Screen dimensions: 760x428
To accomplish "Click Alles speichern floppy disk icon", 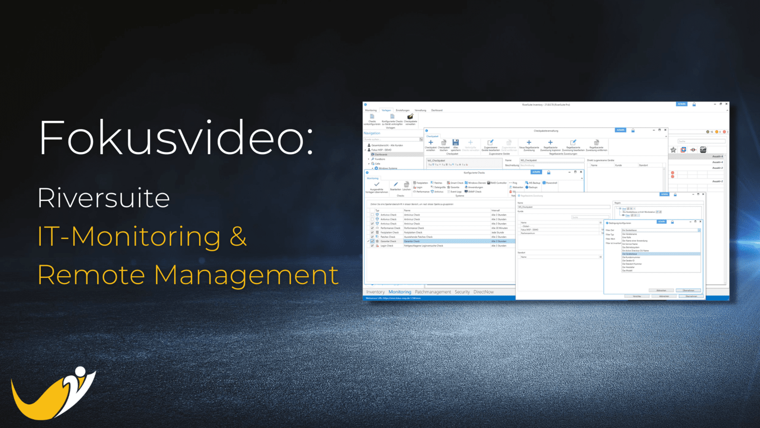I will point(456,142).
